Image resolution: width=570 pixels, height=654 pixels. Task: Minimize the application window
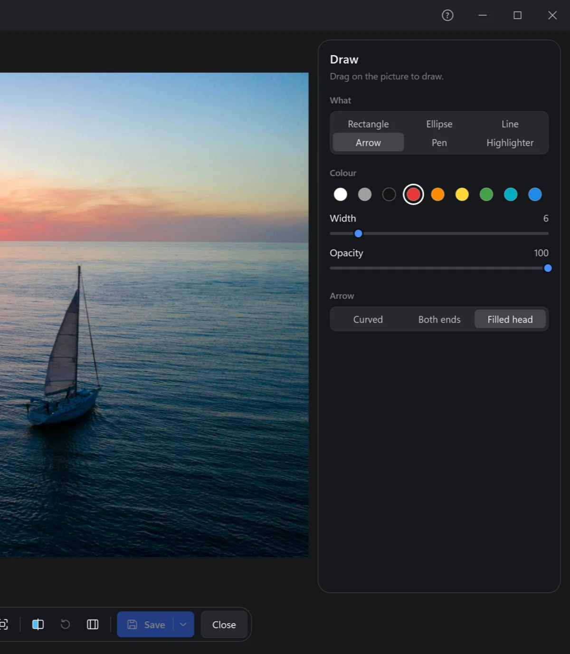(x=483, y=15)
